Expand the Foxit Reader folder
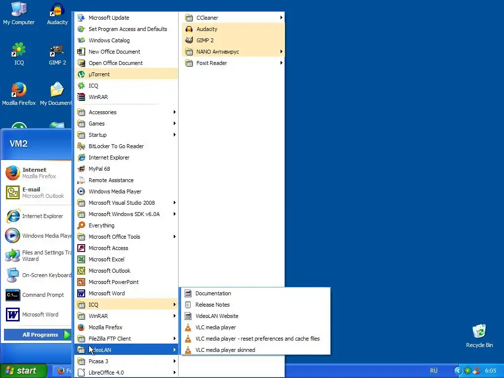Viewport: 504px width, 378px height. 233,63
